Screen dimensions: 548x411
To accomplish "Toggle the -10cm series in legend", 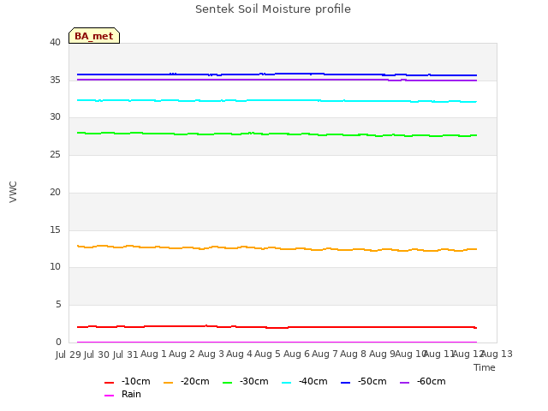I will [x=128, y=381].
